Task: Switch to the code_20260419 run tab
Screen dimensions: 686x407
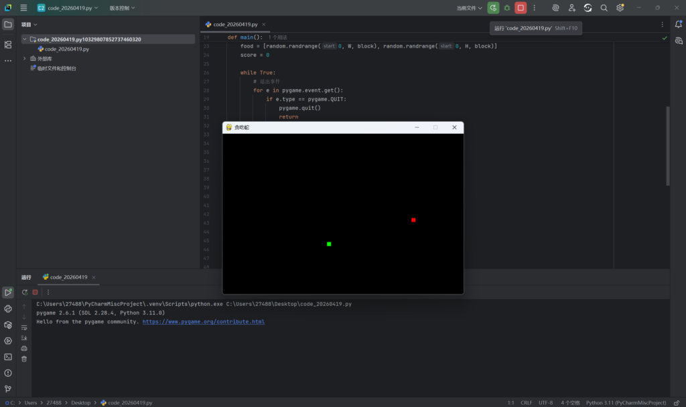Action: (x=68, y=277)
